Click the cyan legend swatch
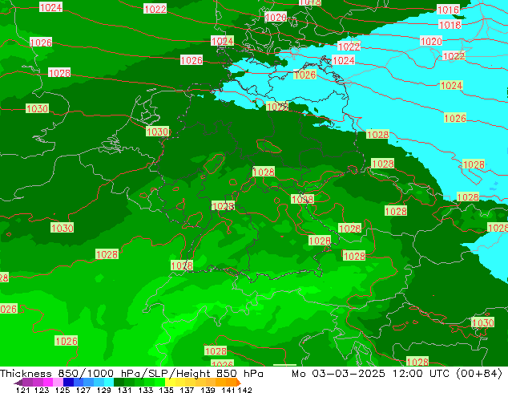 coord(109,382)
